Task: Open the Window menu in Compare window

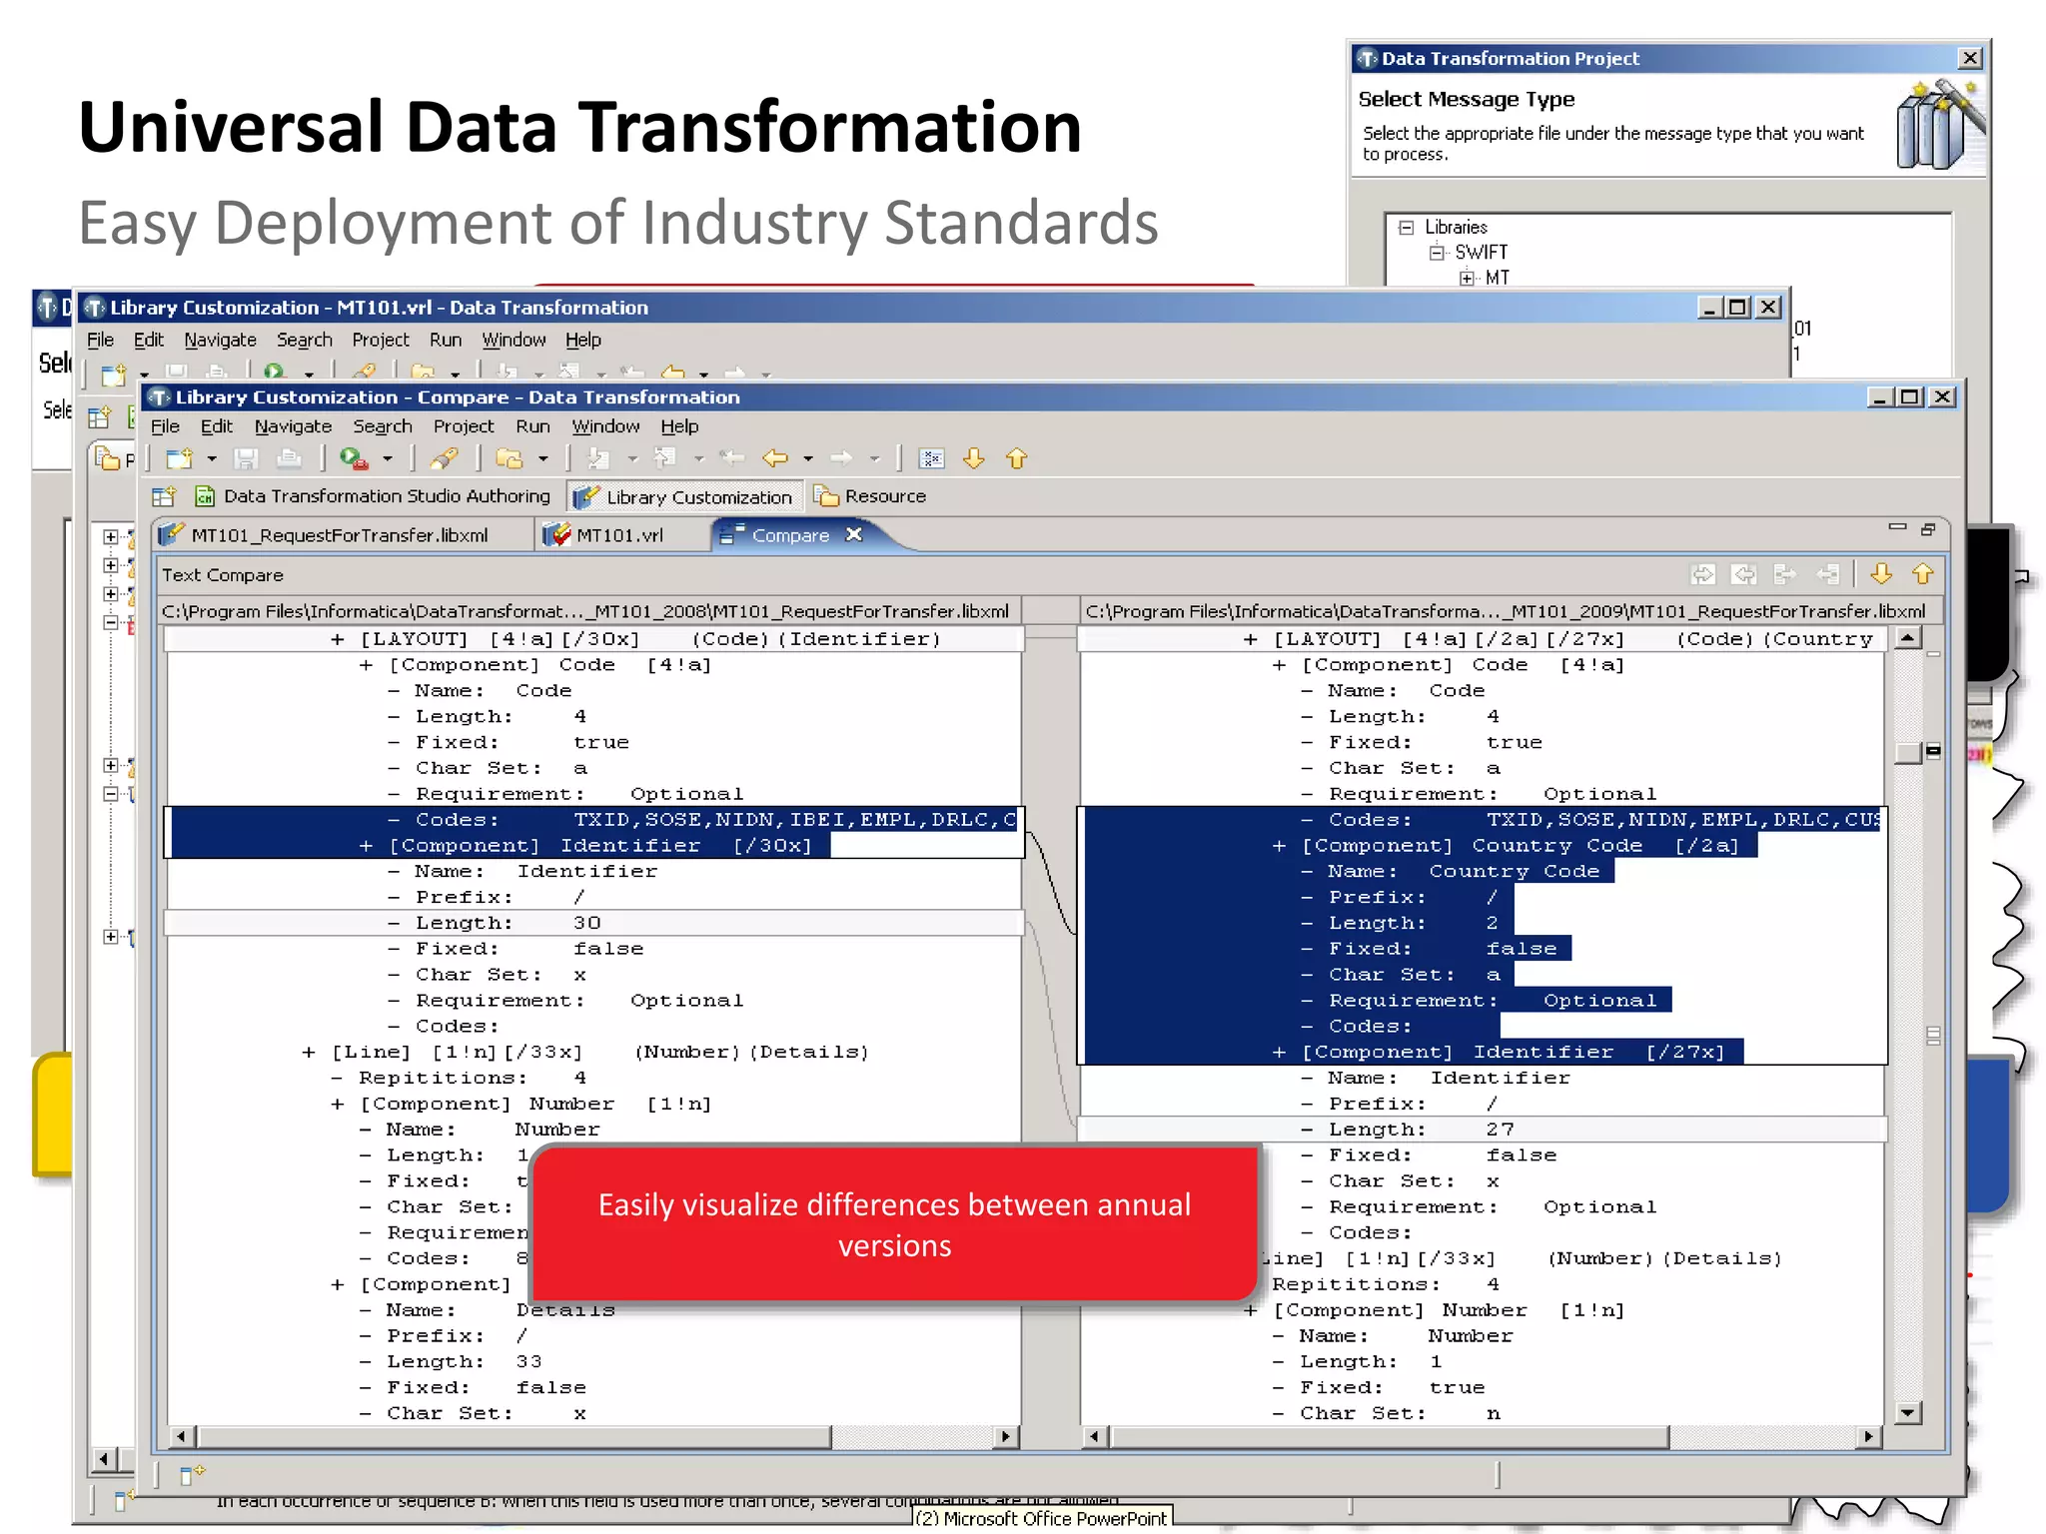Action: tap(605, 426)
